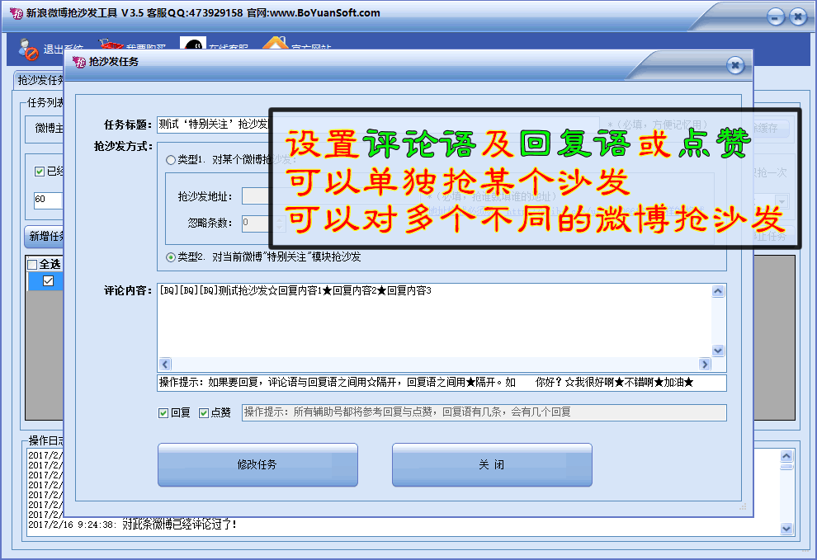Open the official website house icon
817x560 pixels.
coord(275,43)
